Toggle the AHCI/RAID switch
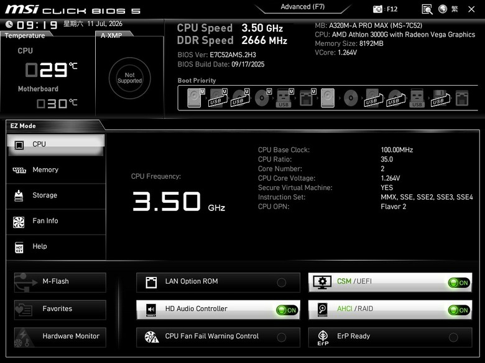This screenshot has height=363, width=485. pyautogui.click(x=459, y=310)
